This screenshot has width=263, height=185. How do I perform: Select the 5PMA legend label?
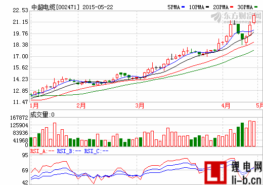174,7
